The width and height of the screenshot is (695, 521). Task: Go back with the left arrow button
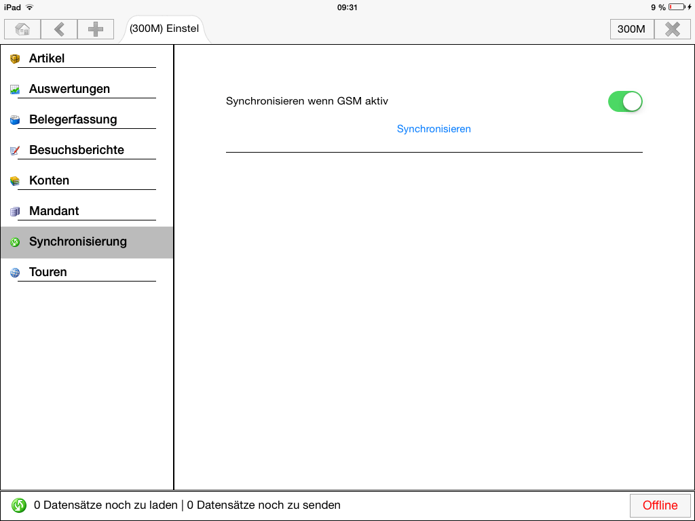pyautogui.click(x=59, y=29)
